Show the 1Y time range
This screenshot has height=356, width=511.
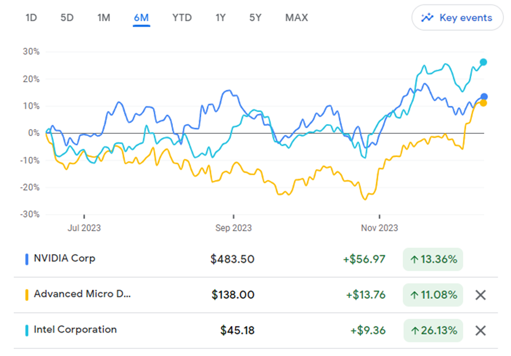coord(220,18)
